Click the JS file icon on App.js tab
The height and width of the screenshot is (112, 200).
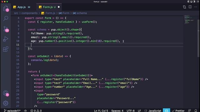[15, 7]
